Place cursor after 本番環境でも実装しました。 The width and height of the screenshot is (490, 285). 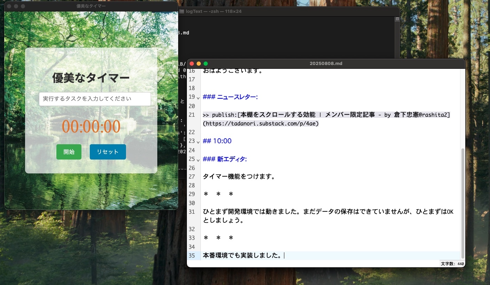coord(284,255)
